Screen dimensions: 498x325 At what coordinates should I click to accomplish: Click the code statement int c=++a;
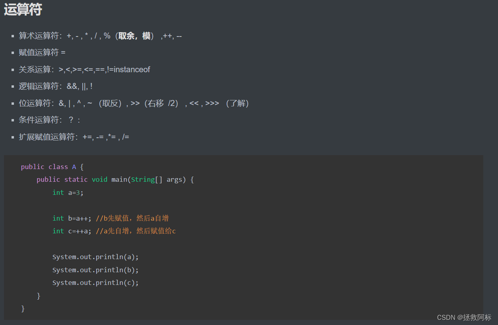click(72, 231)
